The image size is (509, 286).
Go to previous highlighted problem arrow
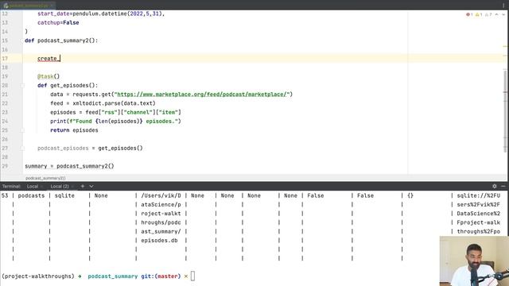[x=496, y=14]
